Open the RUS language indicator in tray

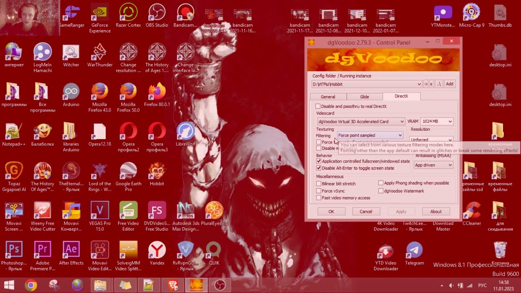482,285
